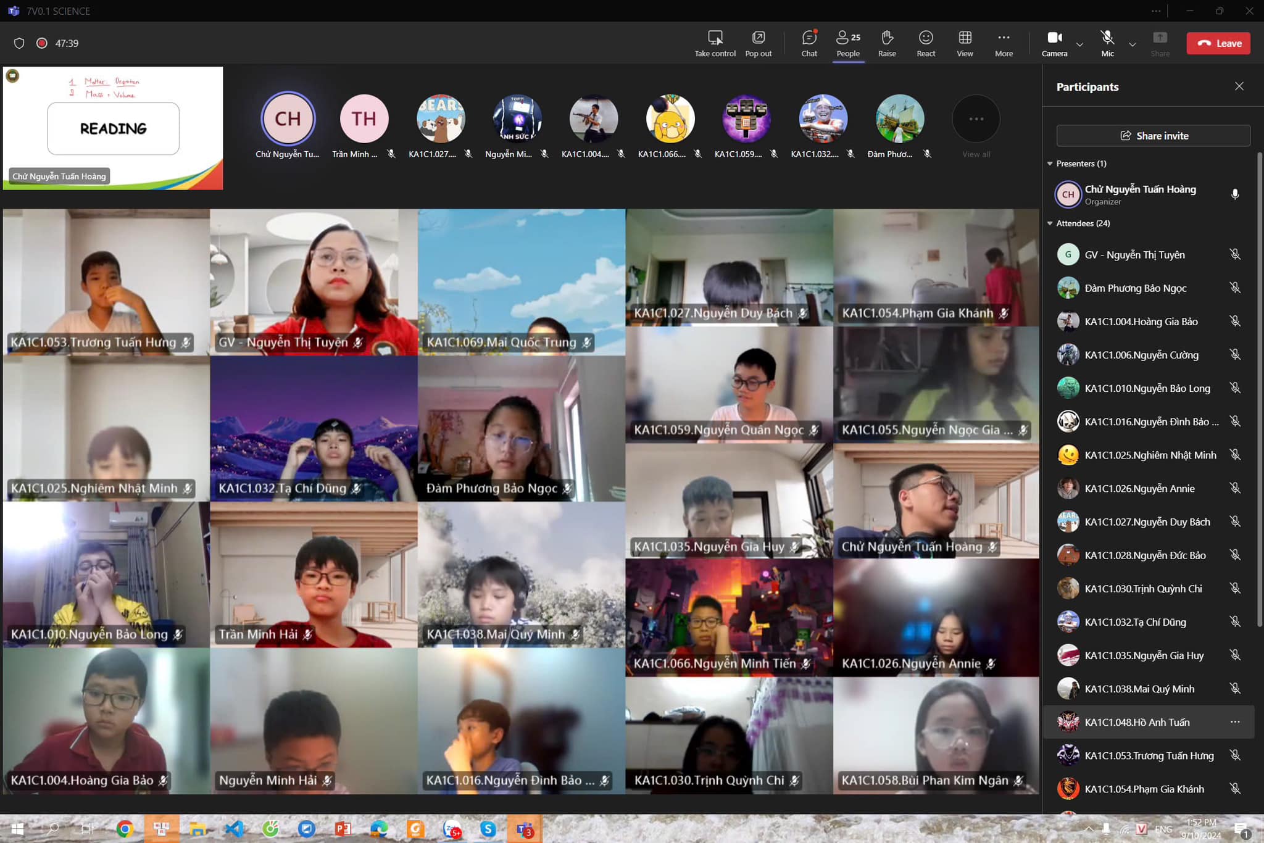The height and width of the screenshot is (843, 1264).
Task: Open Microsoft Teams taskbar icon
Action: pos(525,829)
